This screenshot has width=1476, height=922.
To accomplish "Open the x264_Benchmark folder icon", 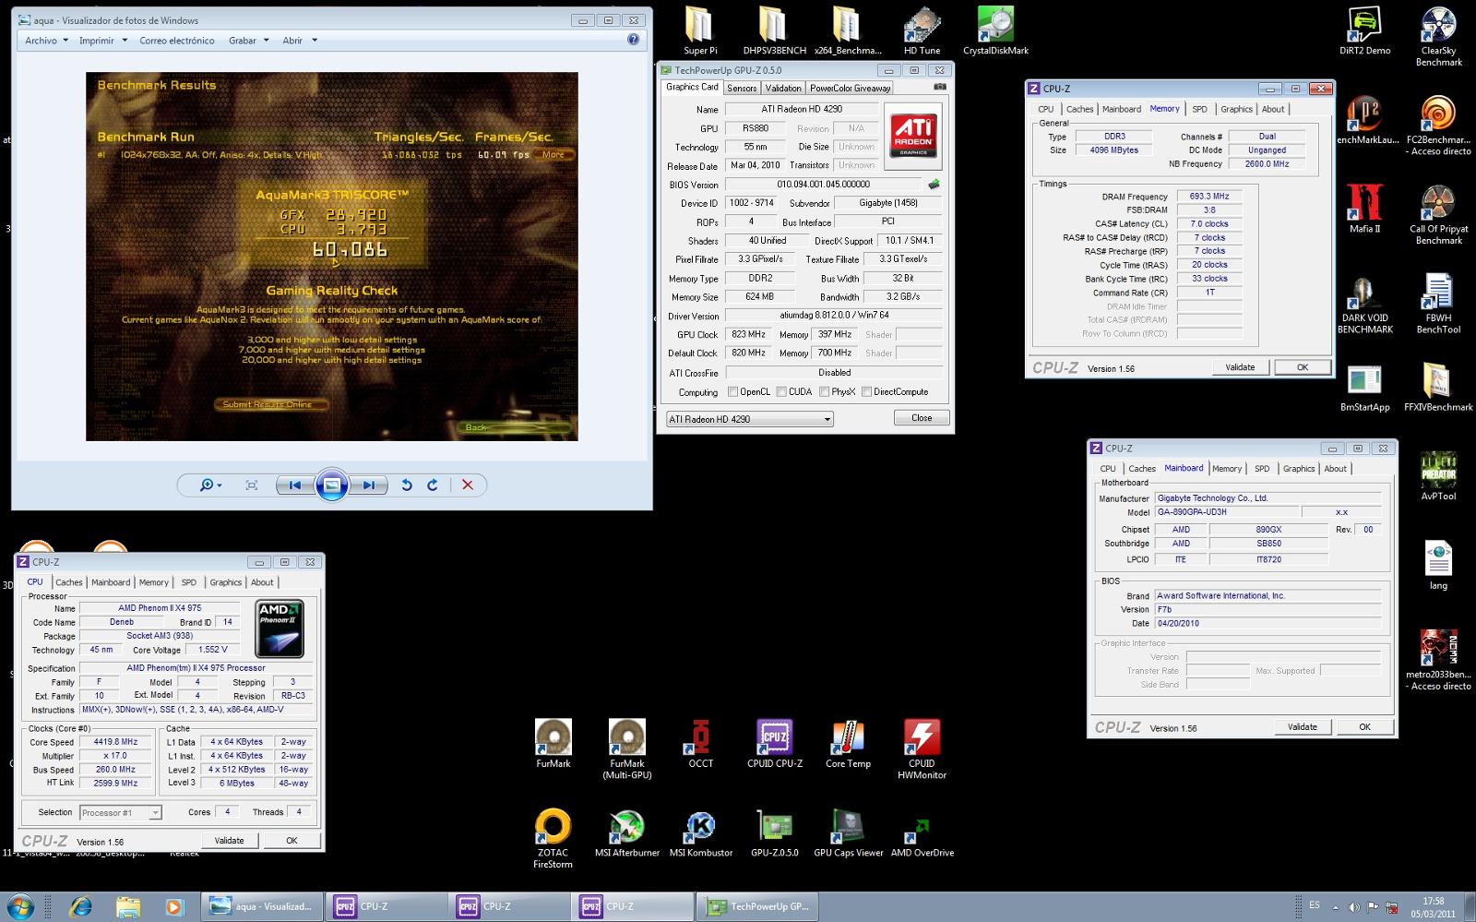I will [x=848, y=26].
